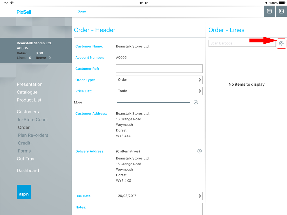
Task: Focus the Scan Barcode input field
Action: (x=242, y=43)
